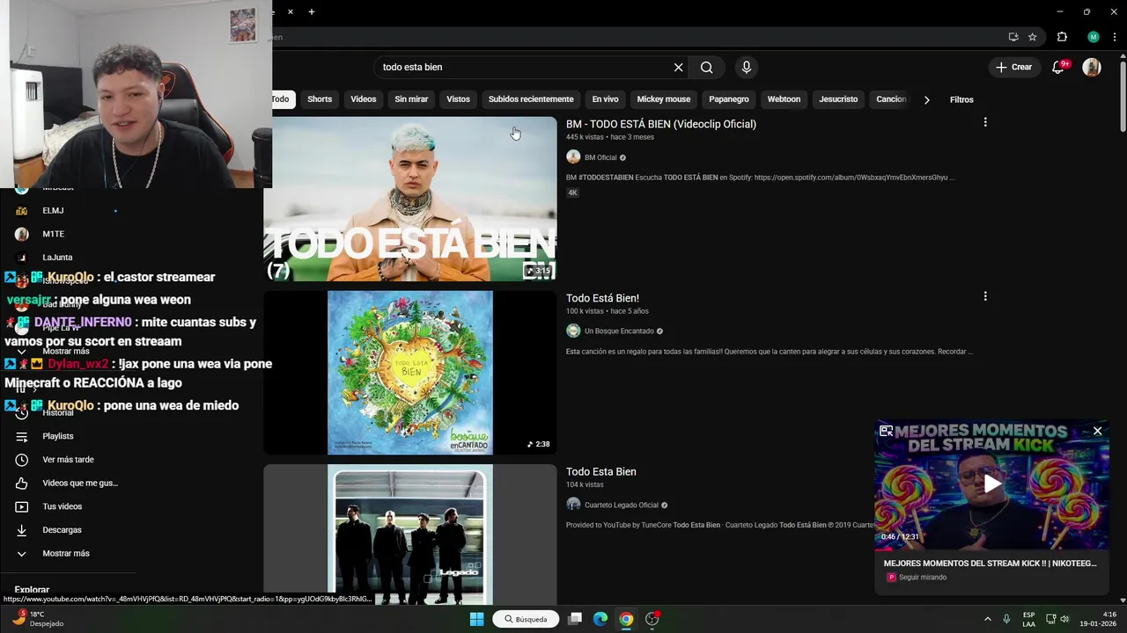Open the Cuarteto Legado Oficial channel avatar
Image resolution: width=1127 pixels, height=633 pixels.
click(x=573, y=505)
